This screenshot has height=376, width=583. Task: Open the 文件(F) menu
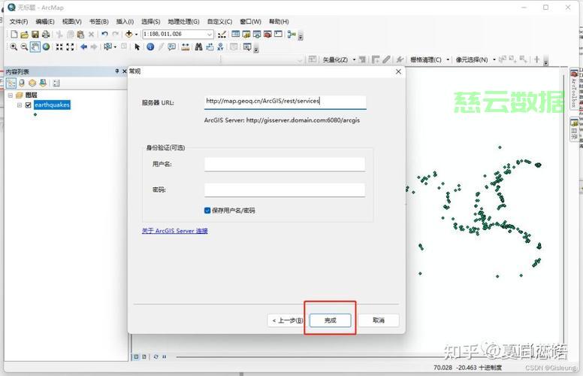click(x=19, y=22)
